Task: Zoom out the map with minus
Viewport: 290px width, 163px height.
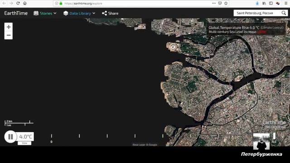Action: point(9,35)
